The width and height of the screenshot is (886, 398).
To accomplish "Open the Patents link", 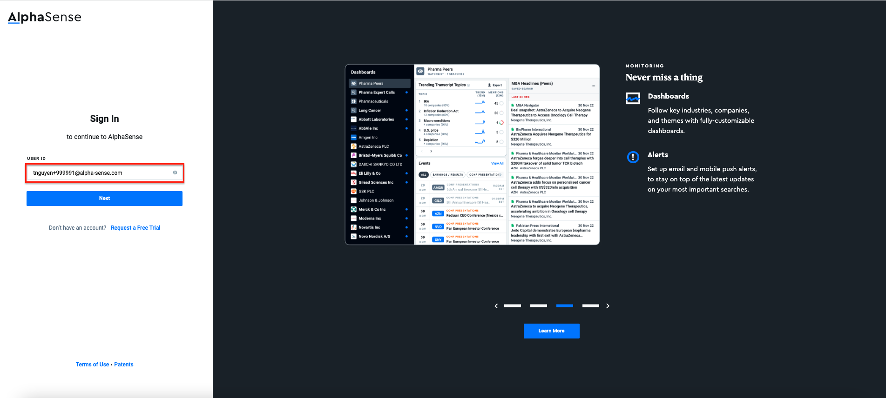I will 124,365.
